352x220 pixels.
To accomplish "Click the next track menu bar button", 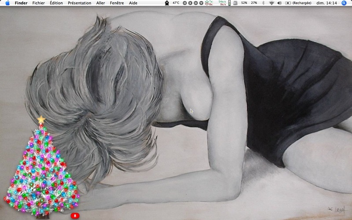I will [196, 3].
